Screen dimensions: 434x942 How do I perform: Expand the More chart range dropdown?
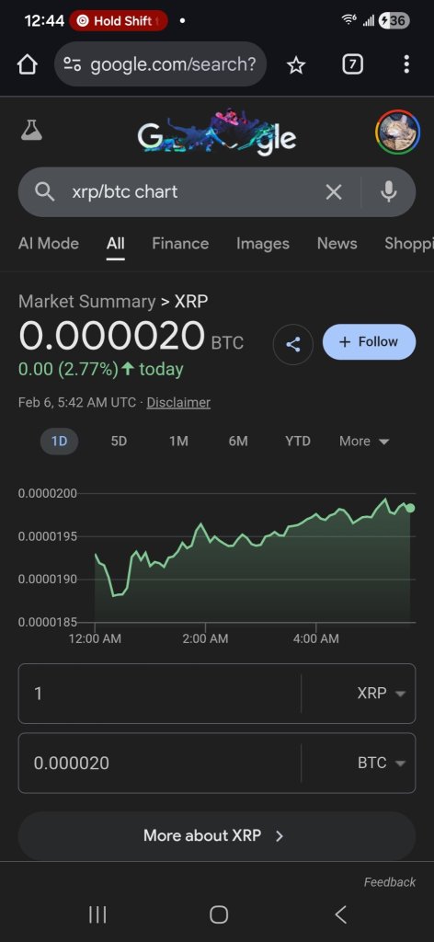tap(364, 441)
